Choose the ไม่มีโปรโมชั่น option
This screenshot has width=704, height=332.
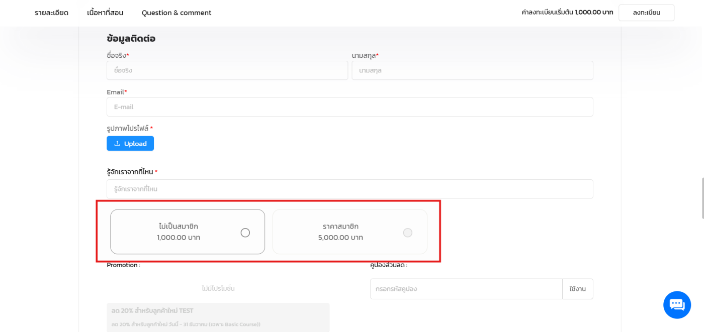pos(218,289)
